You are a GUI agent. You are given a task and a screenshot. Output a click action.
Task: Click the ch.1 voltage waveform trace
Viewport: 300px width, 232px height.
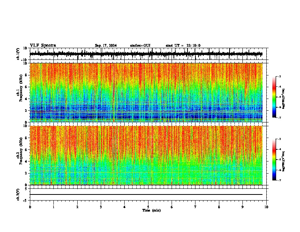point(146,54)
